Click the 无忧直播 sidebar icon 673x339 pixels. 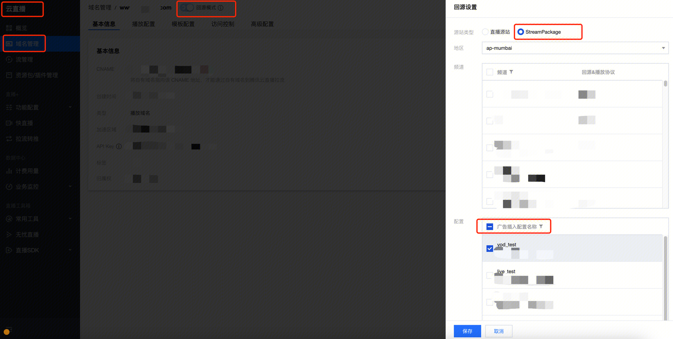coord(9,234)
